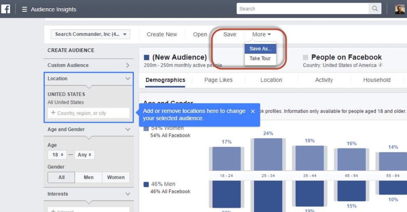Open the More dropdown menu
This screenshot has width=407, height=212.
(261, 34)
